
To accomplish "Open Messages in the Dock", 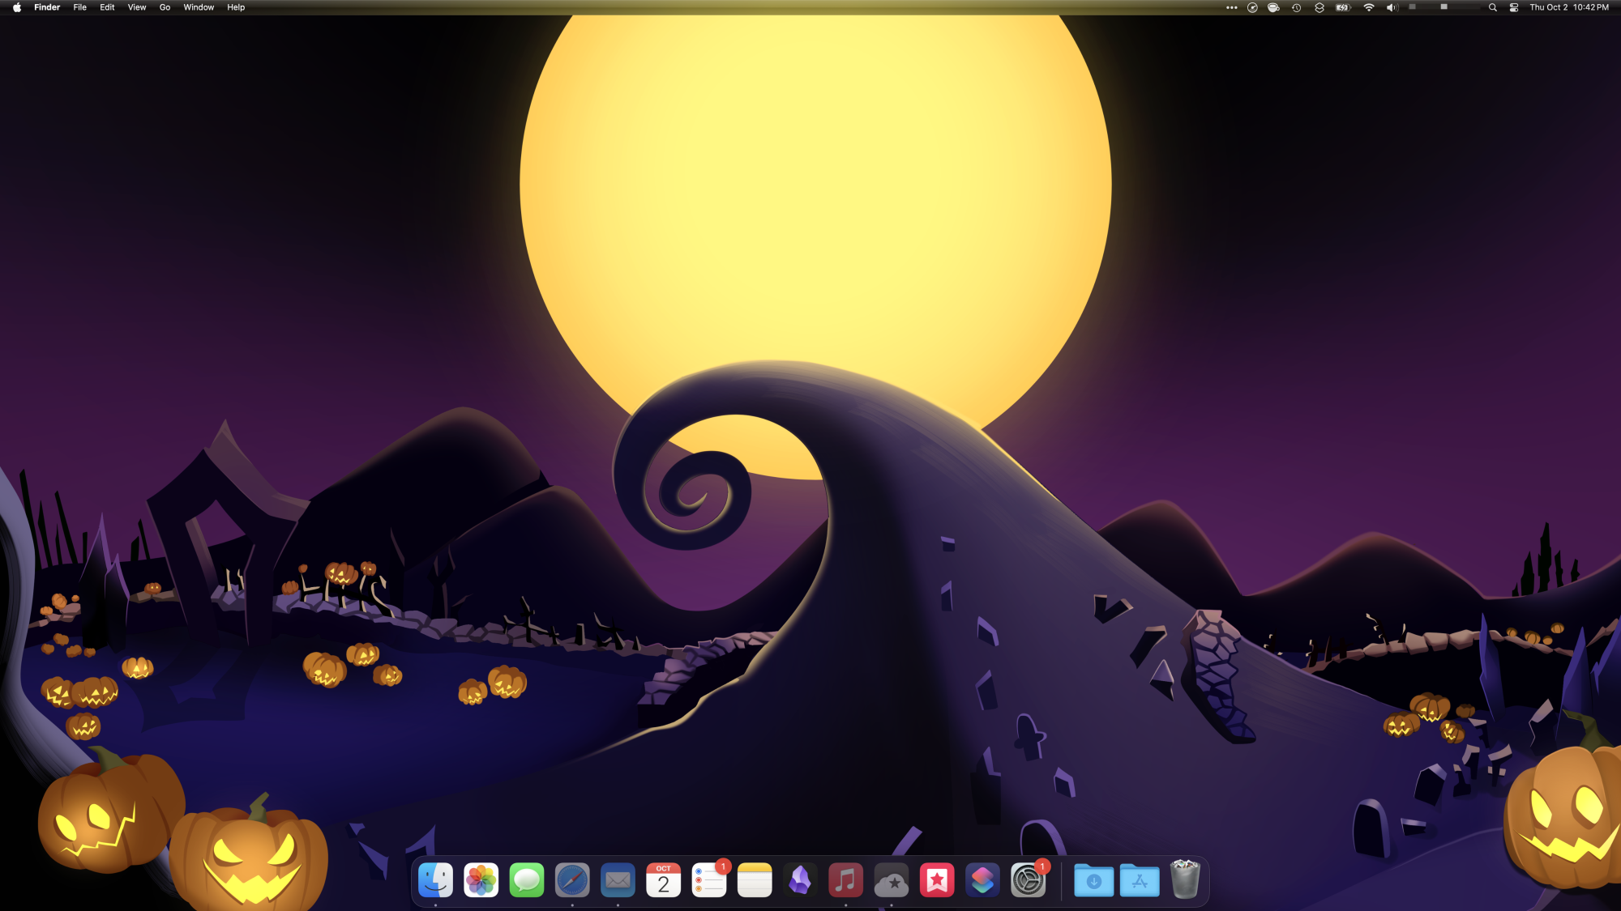I will point(527,880).
